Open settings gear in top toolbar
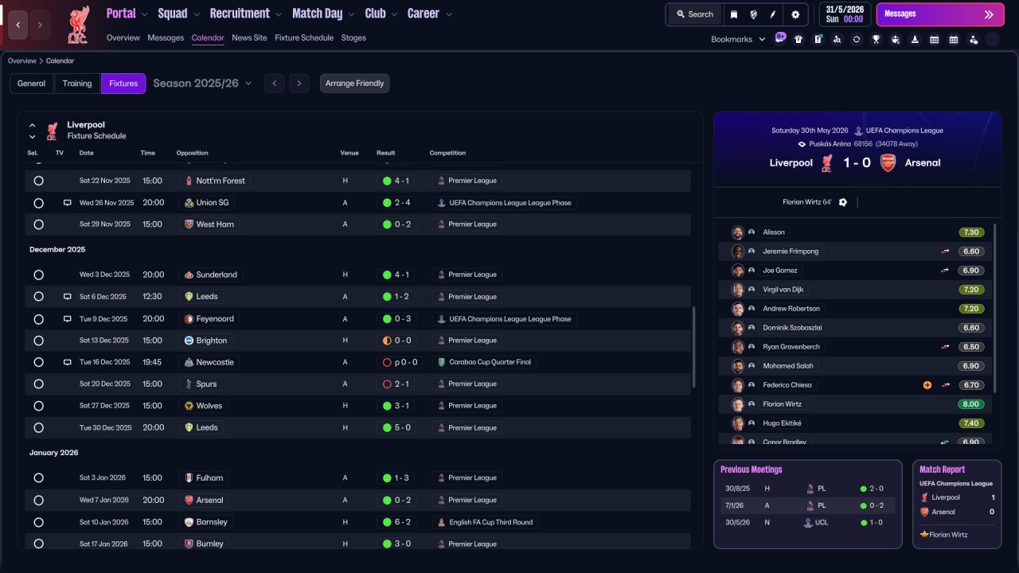Screen dimensions: 1019x573 795,14
